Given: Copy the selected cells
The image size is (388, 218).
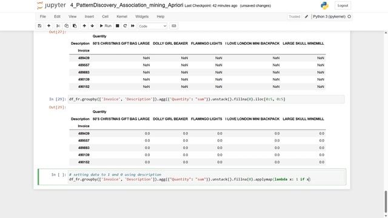Looking at the screenshot, I should click(x=66, y=26).
